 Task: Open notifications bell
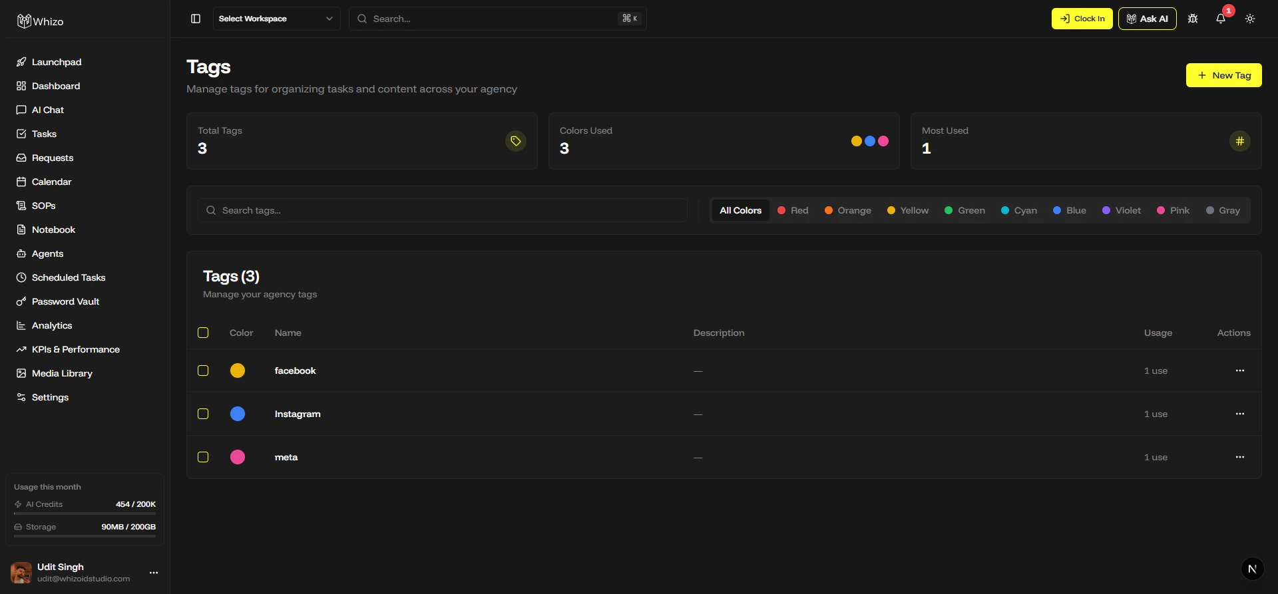pos(1221,19)
